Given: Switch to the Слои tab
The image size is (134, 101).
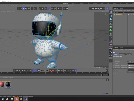Looking at the screenshot, I should (121, 47).
